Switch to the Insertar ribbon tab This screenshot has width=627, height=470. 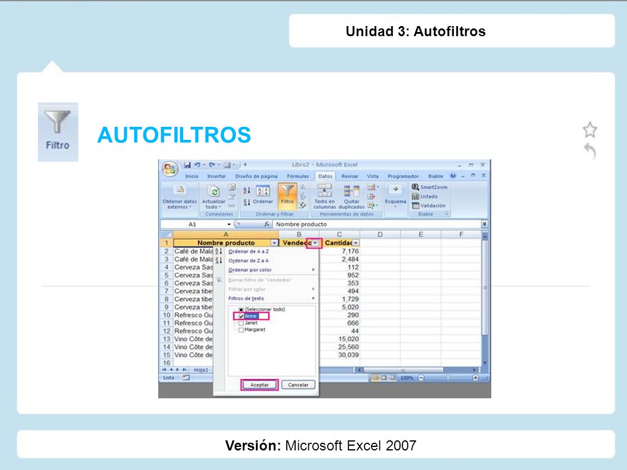(216, 176)
